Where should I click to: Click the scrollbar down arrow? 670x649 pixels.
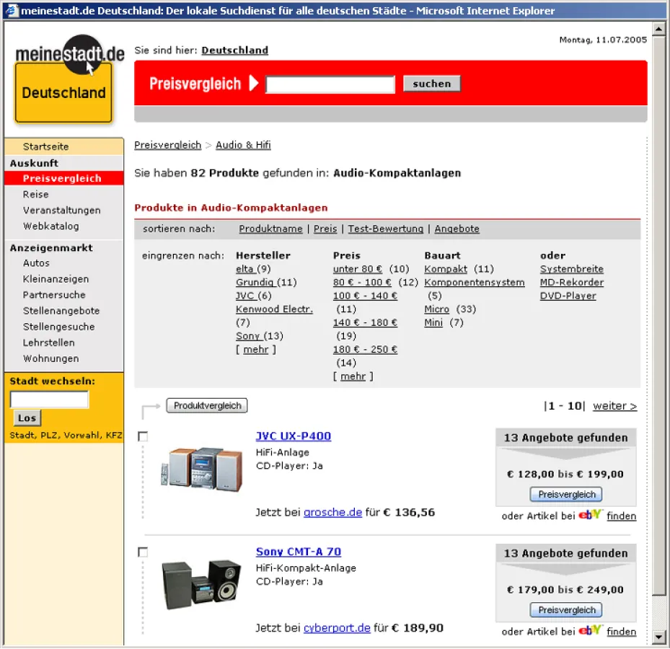pos(658,637)
